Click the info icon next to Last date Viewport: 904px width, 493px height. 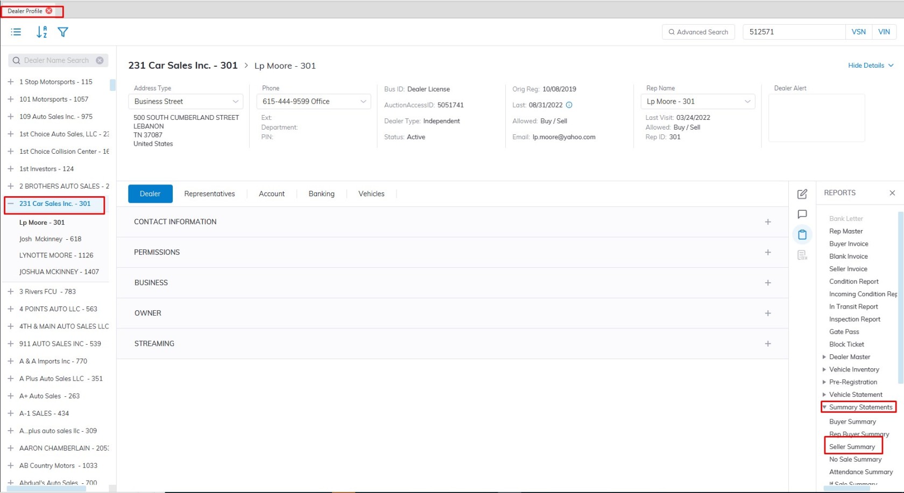click(569, 105)
